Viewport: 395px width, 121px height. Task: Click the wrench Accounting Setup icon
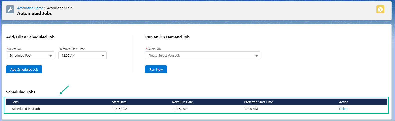pyautogui.click(x=10, y=10)
